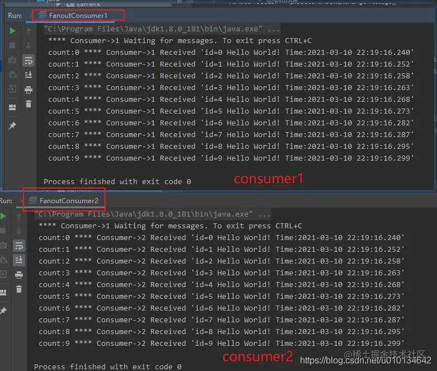Click the java.exe command line in FanoutConsumer2 console
Viewport: 437px width, 371px height.
pos(152,214)
